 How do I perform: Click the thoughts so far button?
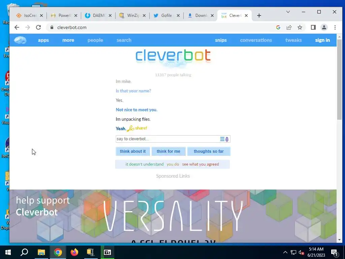point(209,151)
